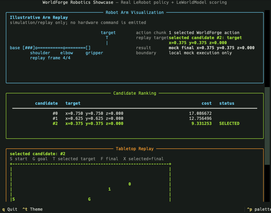This screenshot has width=271, height=213.
Task: Click the boundary label
Action: click(x=146, y=53)
